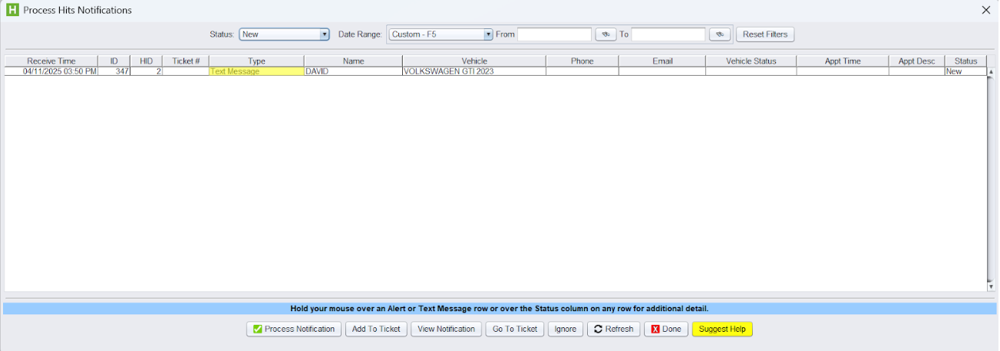Ignore the selected notification
Image resolution: width=1000 pixels, height=351 pixels.
[x=565, y=329]
